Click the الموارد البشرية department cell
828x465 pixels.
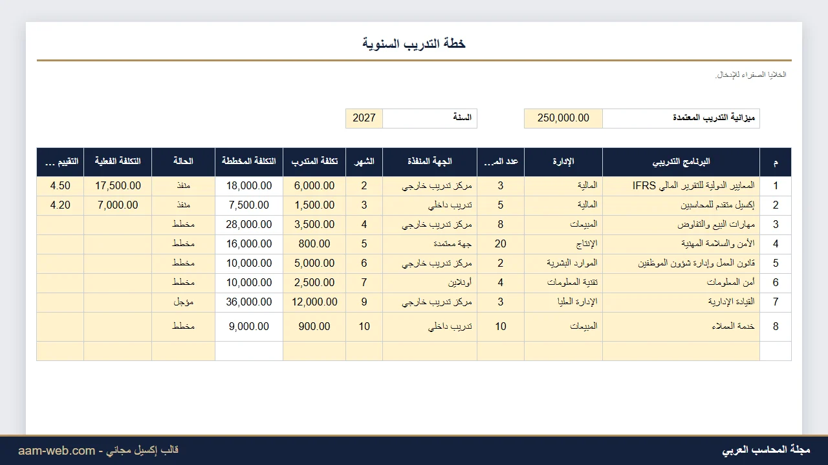pos(563,263)
